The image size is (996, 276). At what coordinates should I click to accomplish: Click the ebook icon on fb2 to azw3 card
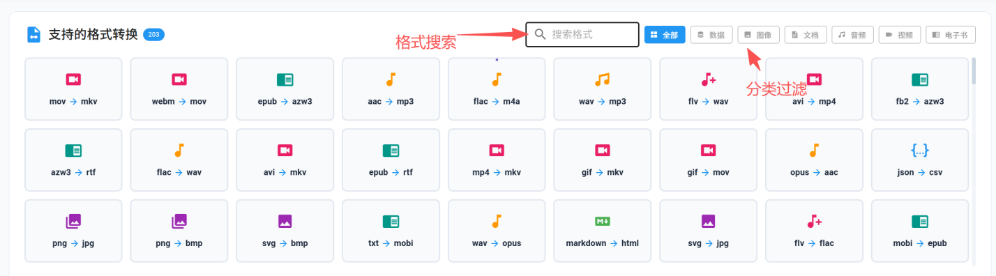tap(920, 79)
